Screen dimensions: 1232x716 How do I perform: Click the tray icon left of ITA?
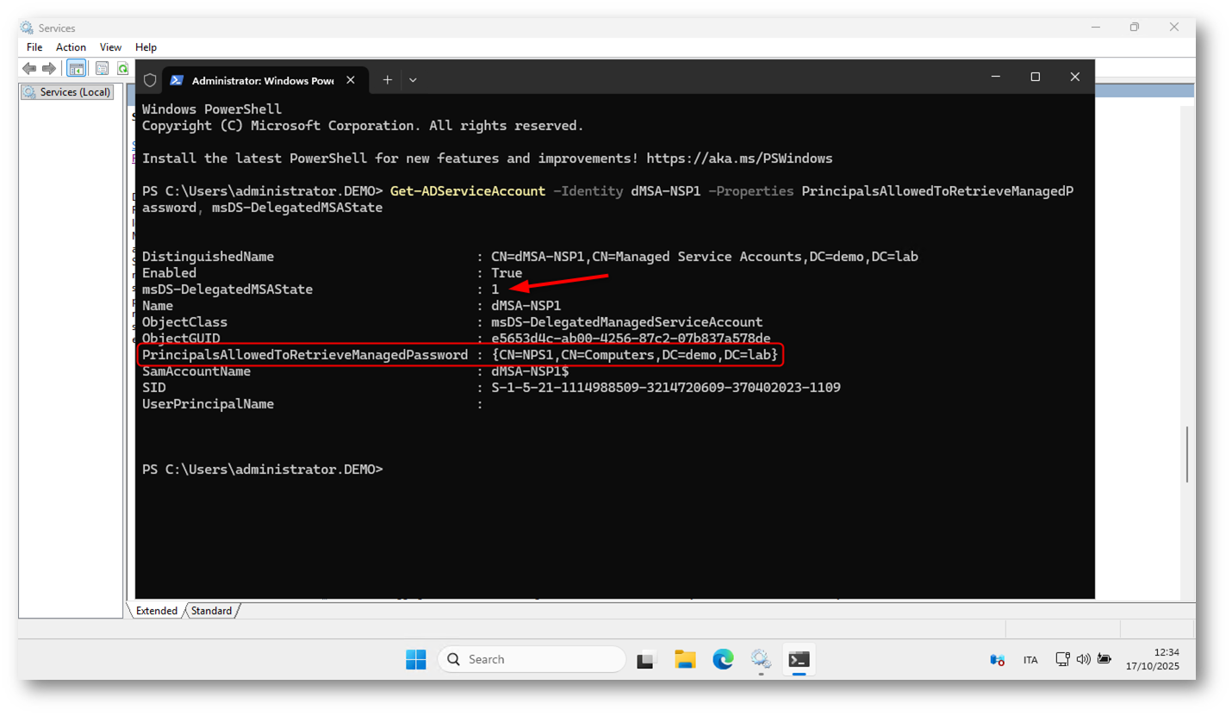997,660
